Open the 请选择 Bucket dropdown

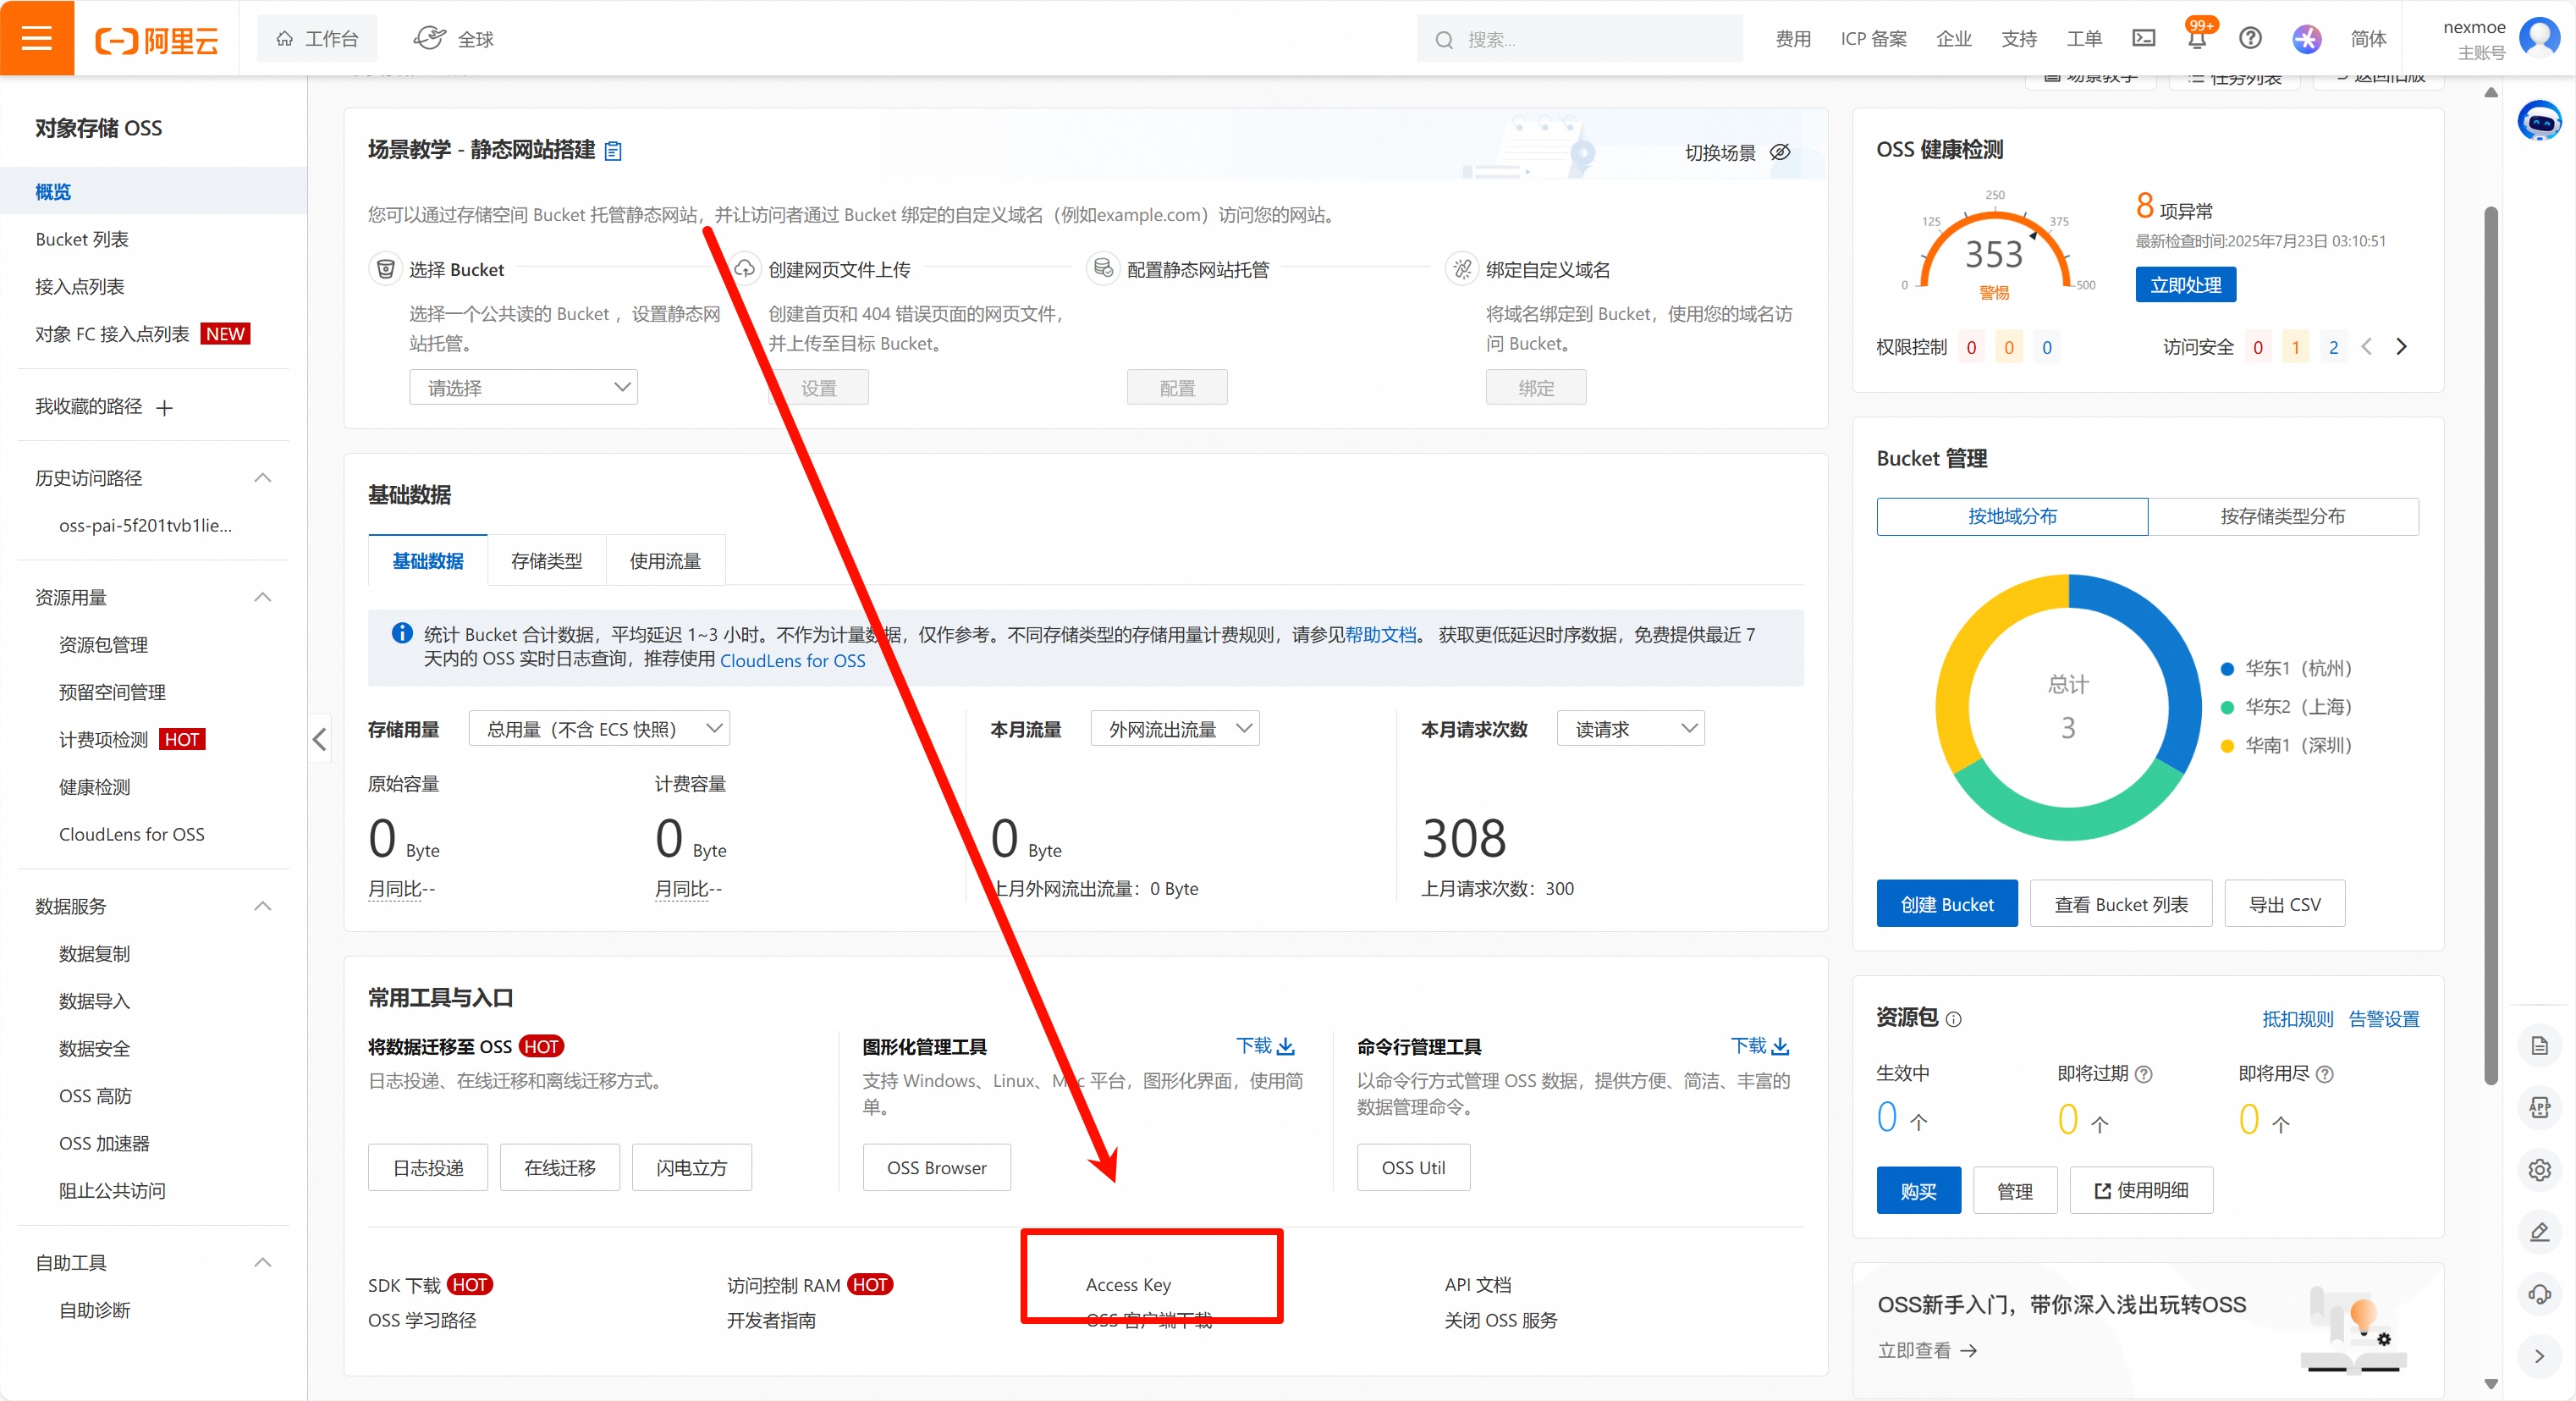click(x=523, y=388)
